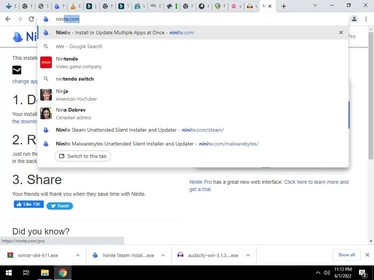374x280 pixels.
Task: Click the 'the download' link text
Action: [24, 121]
